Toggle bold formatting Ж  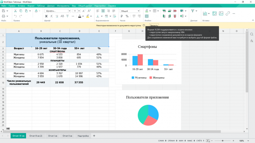[46, 16]
